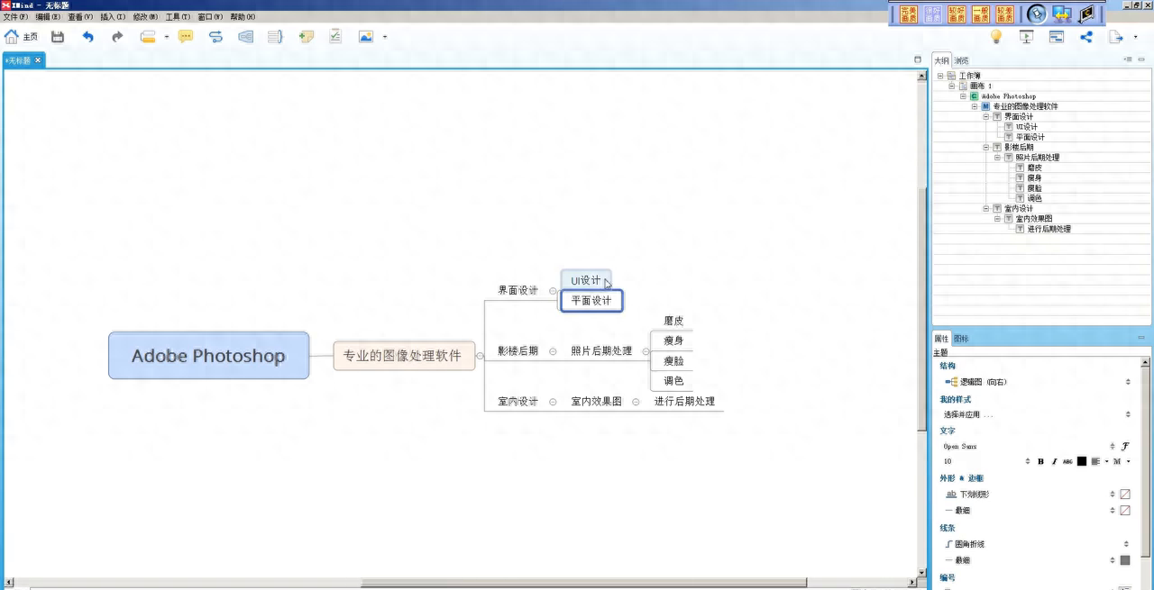This screenshot has height=590, width=1154.
Task: Minimize the outline panel
Action: click(1141, 59)
